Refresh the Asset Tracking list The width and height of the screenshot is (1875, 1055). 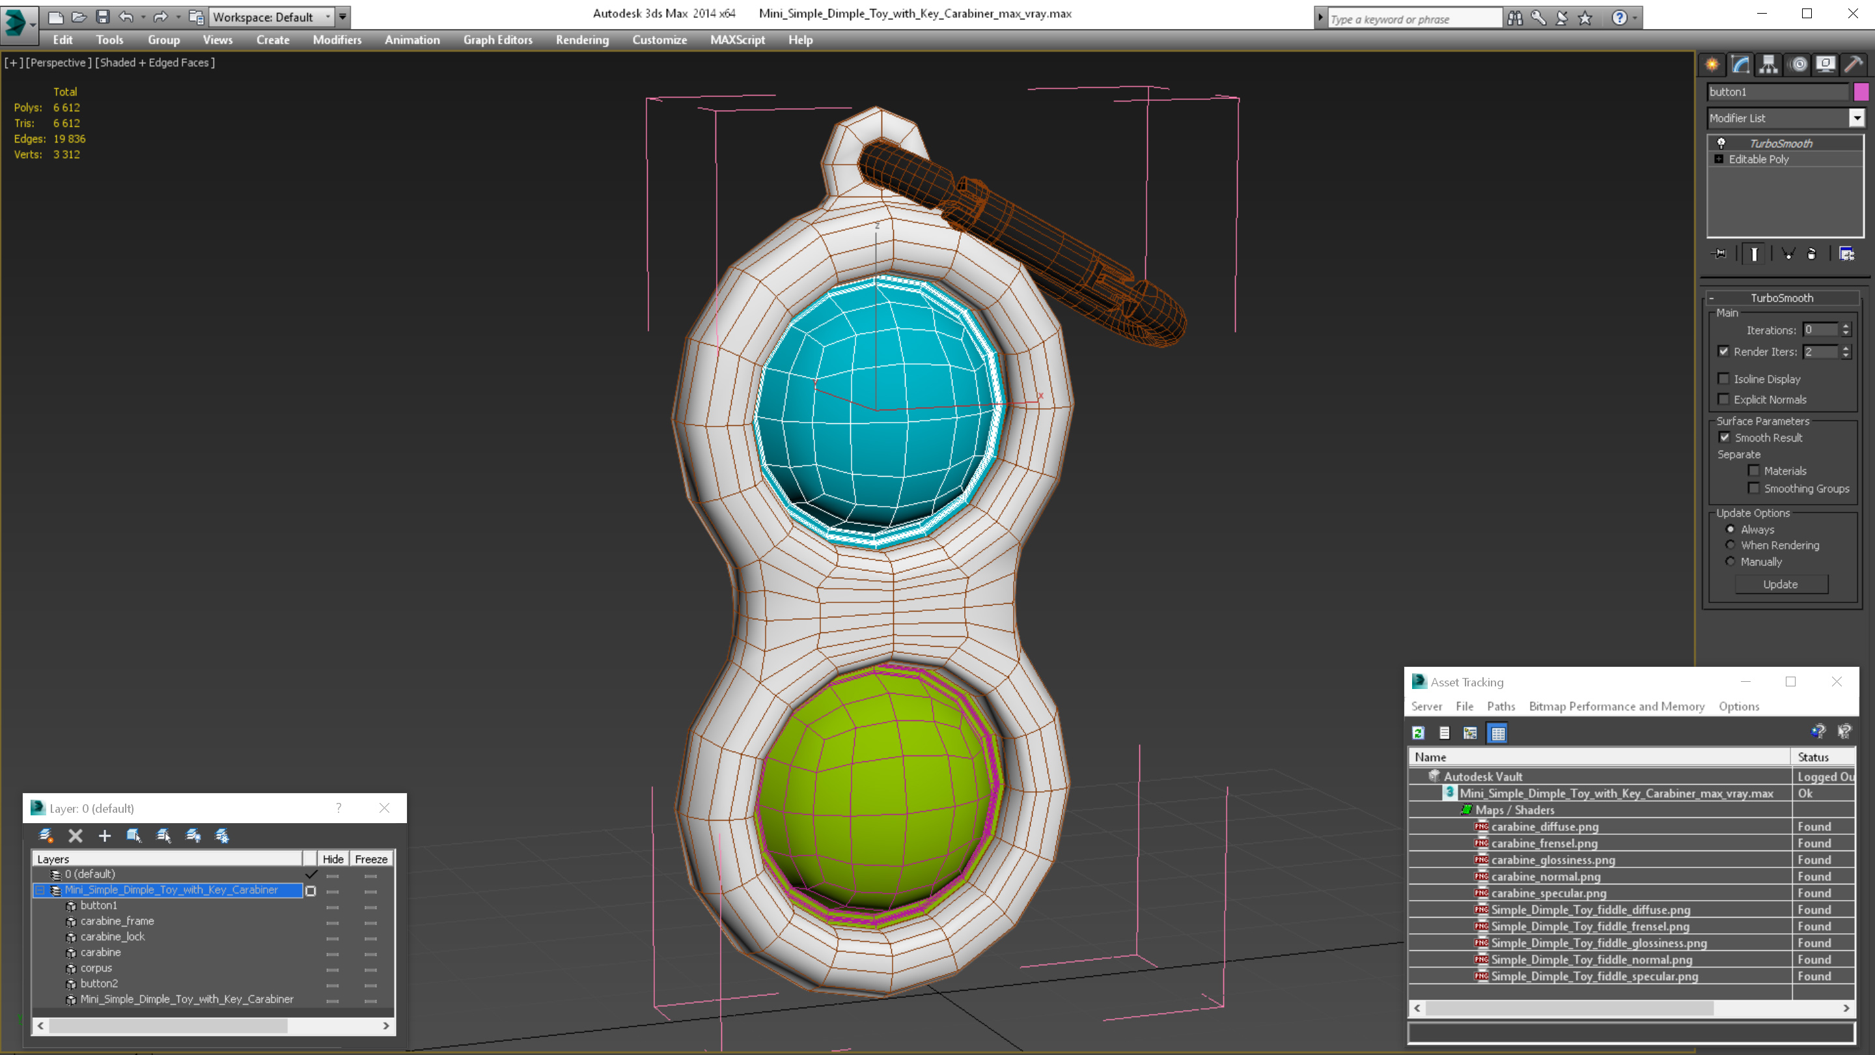[x=1418, y=733]
